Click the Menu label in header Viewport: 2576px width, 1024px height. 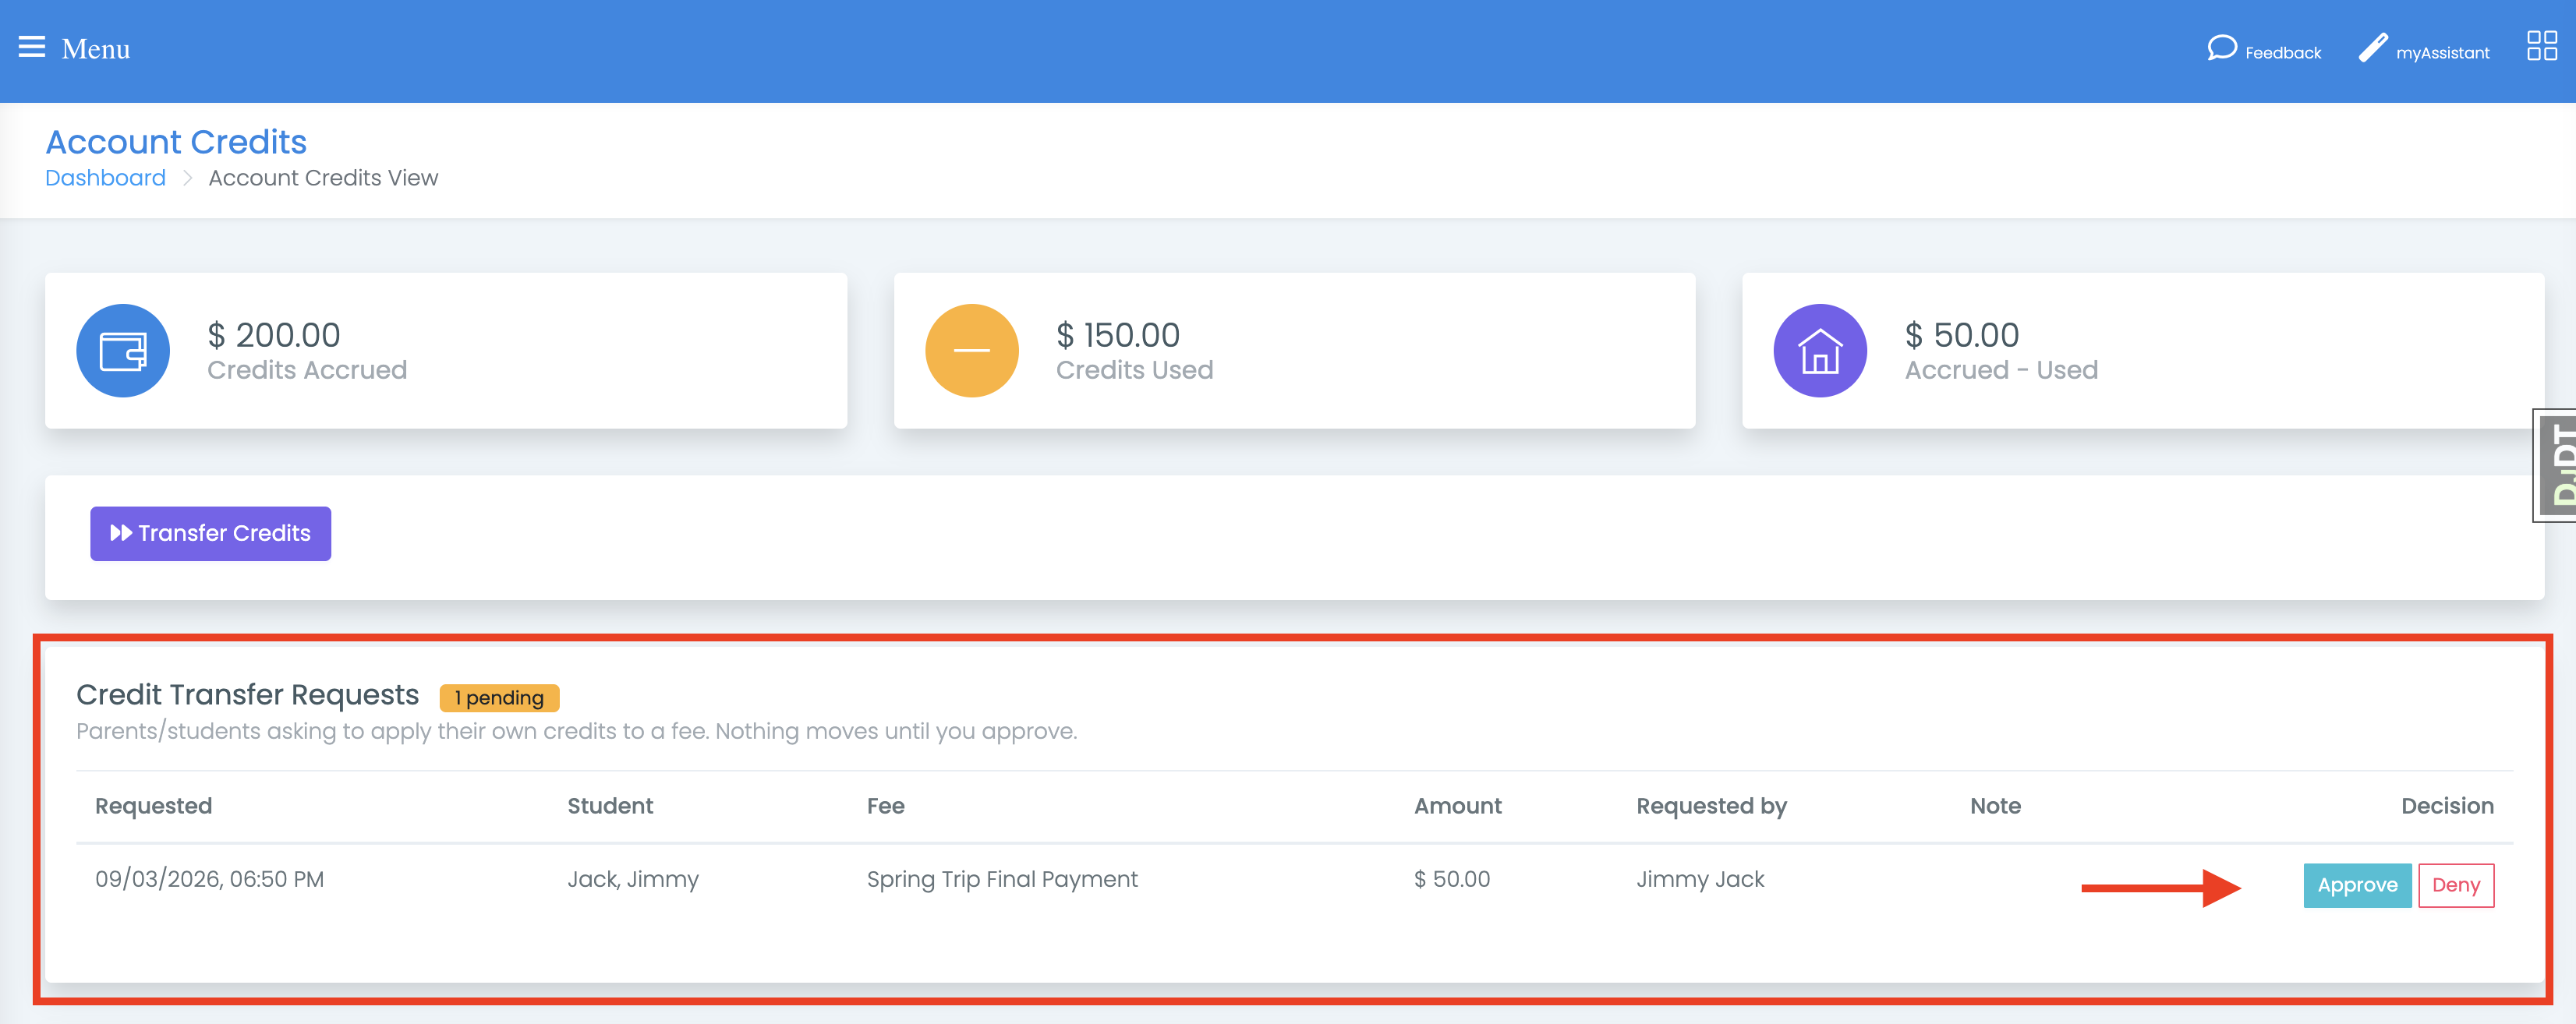[x=96, y=49]
